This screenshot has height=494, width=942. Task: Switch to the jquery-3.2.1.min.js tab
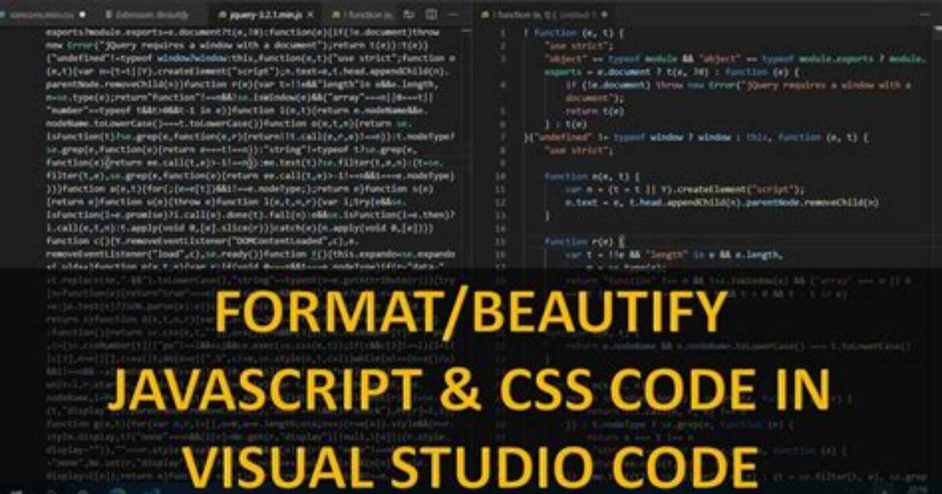pyautogui.click(x=260, y=14)
